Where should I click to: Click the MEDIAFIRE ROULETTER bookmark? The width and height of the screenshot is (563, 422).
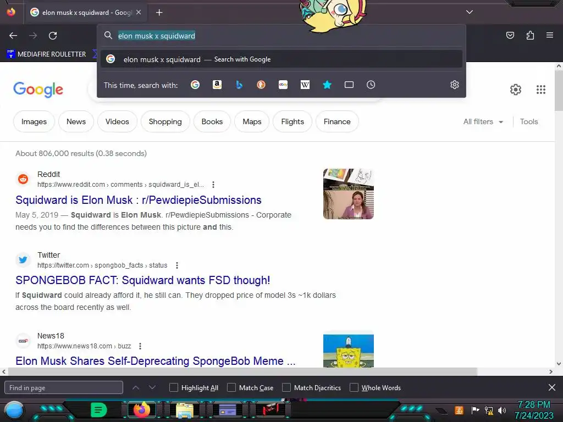coord(46,54)
